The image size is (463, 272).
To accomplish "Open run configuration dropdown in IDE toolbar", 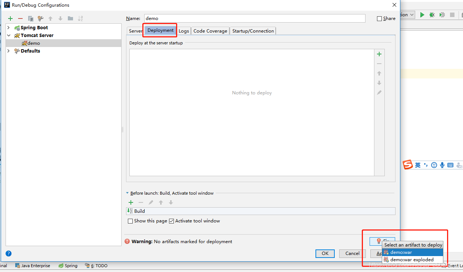I will click(407, 15).
